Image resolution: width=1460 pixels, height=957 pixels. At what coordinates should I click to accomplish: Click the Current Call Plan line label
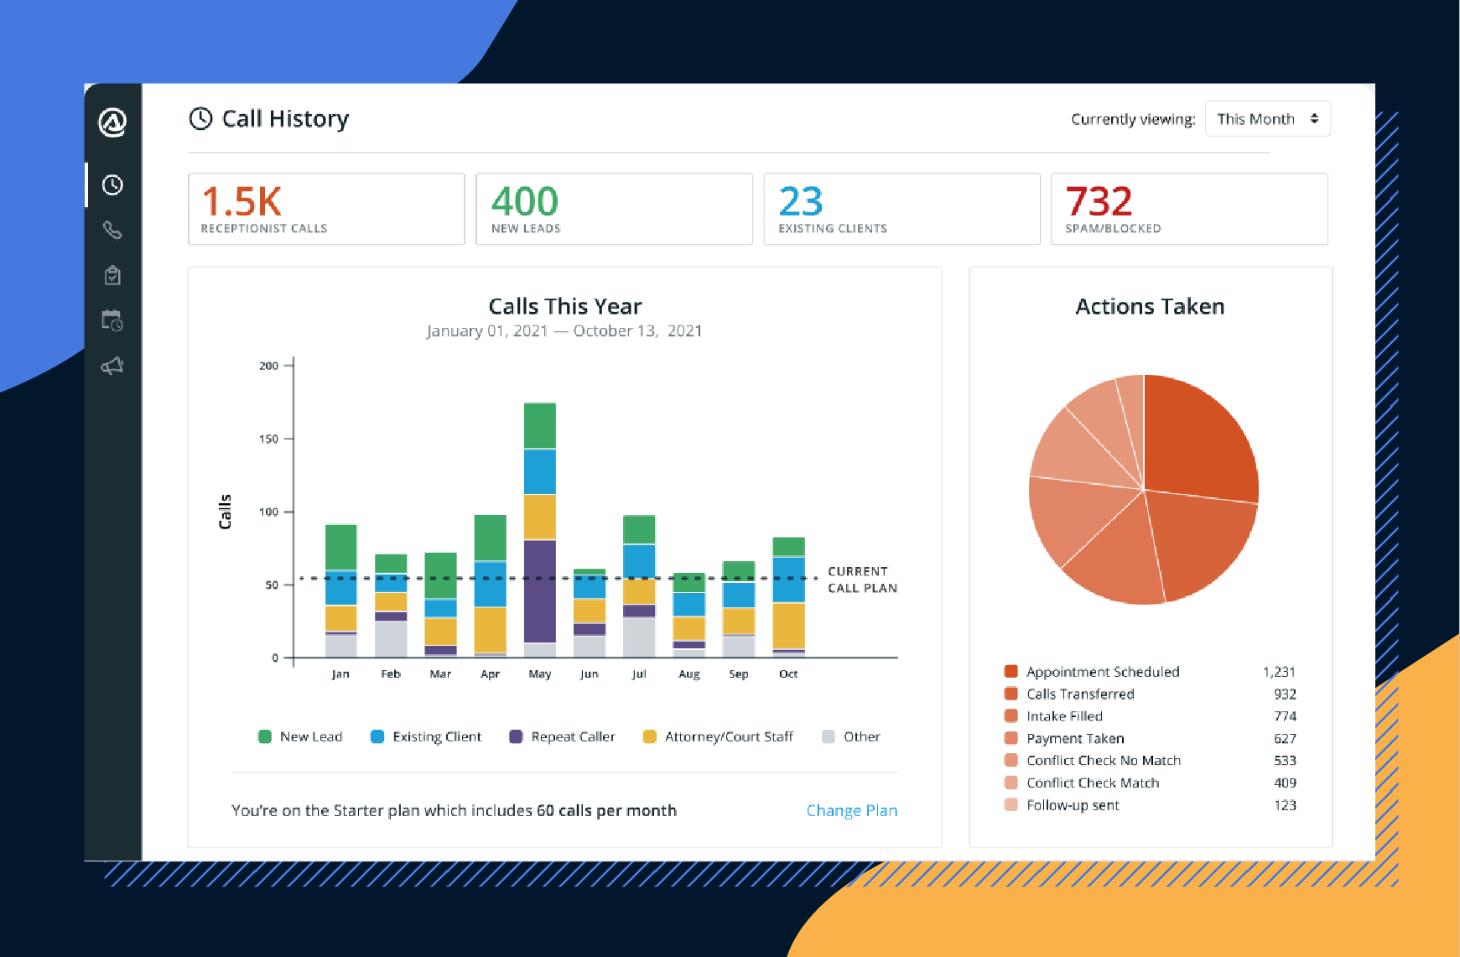click(x=862, y=580)
